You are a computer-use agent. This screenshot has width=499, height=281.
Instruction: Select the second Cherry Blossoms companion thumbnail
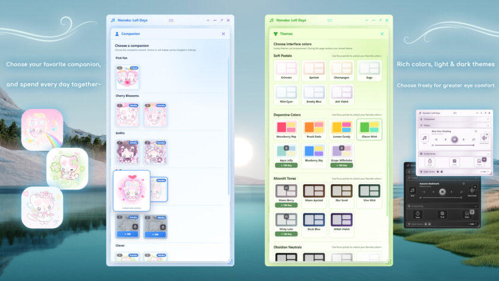click(x=155, y=115)
